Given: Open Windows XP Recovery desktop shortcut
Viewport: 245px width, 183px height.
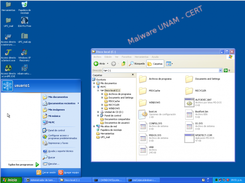Looking at the screenshot, I should 25,55.
